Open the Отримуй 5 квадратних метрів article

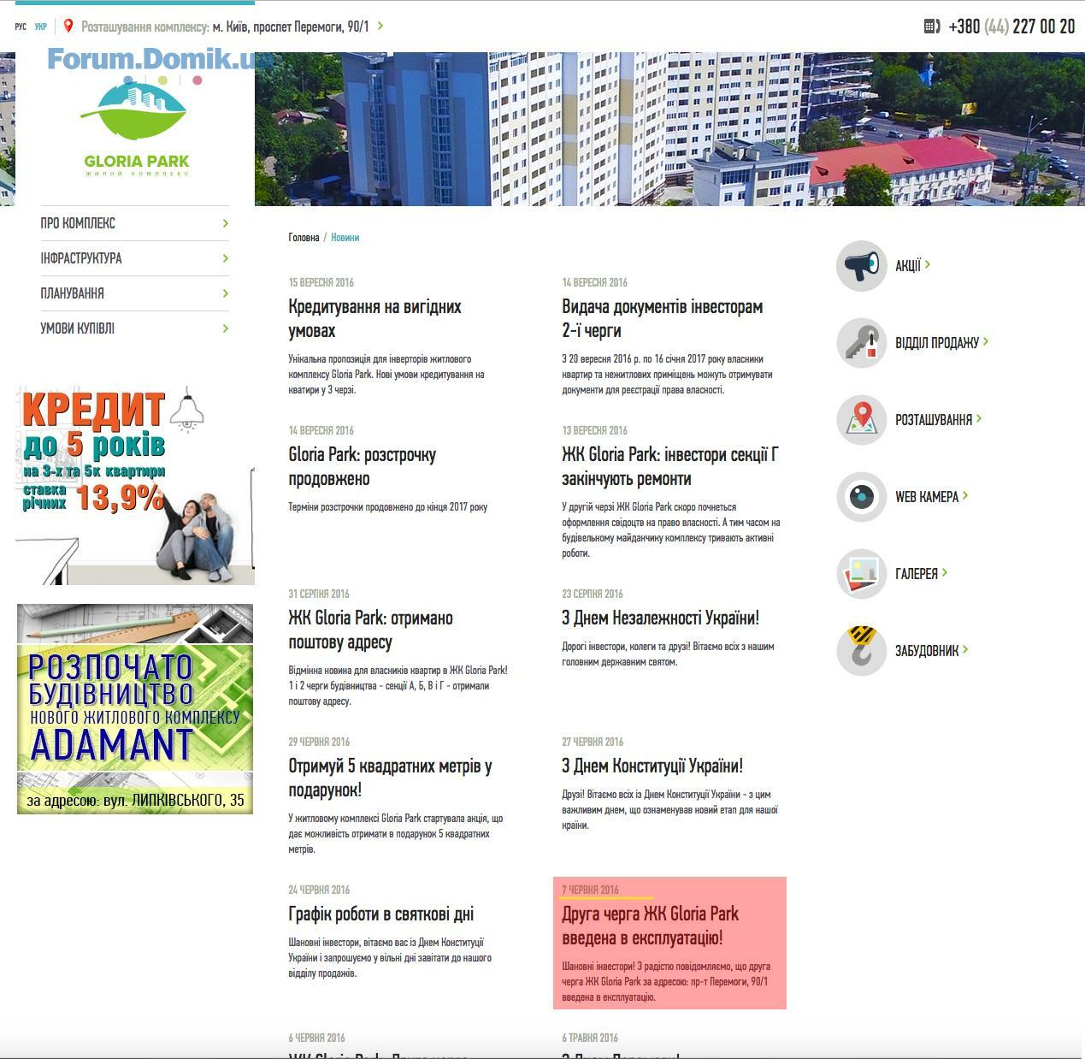coord(390,778)
